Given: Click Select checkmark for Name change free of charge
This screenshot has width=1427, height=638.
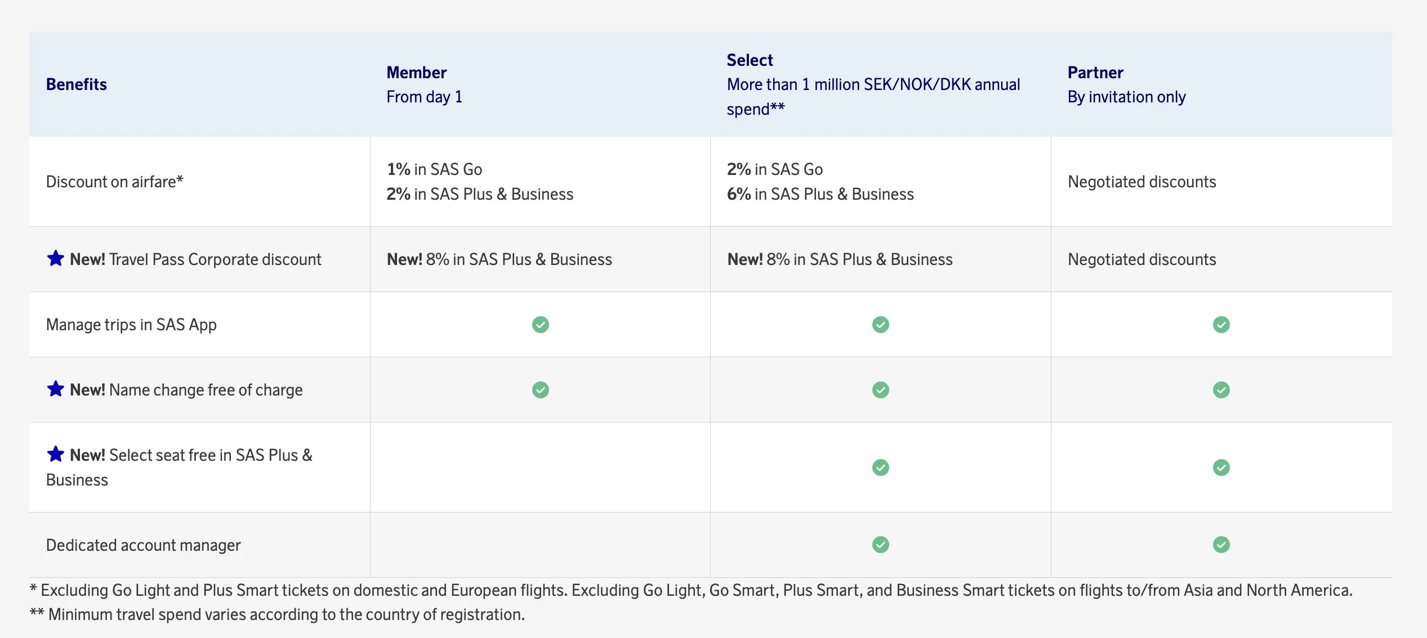Looking at the screenshot, I should [x=880, y=390].
